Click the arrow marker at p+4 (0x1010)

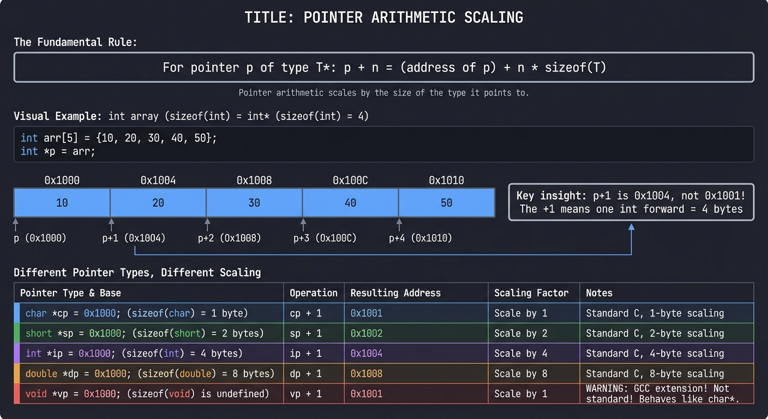tap(399, 224)
